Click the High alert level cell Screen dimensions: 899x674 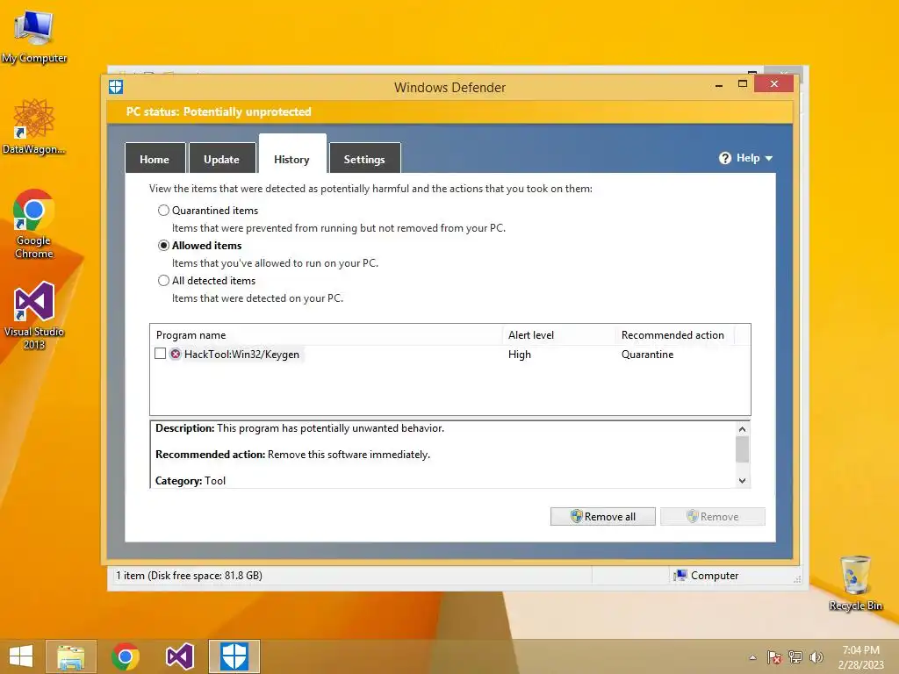pos(520,355)
